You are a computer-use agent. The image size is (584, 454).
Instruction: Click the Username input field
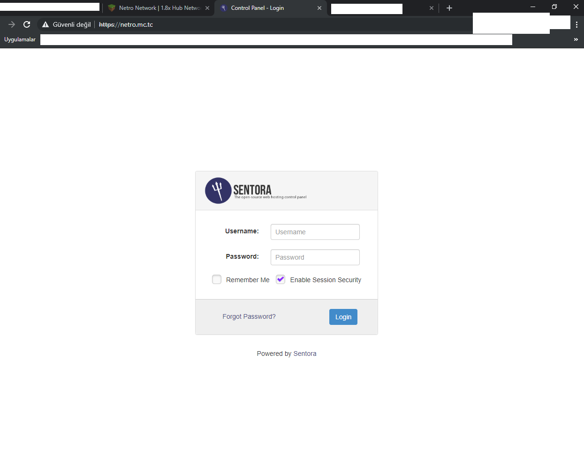tap(315, 232)
